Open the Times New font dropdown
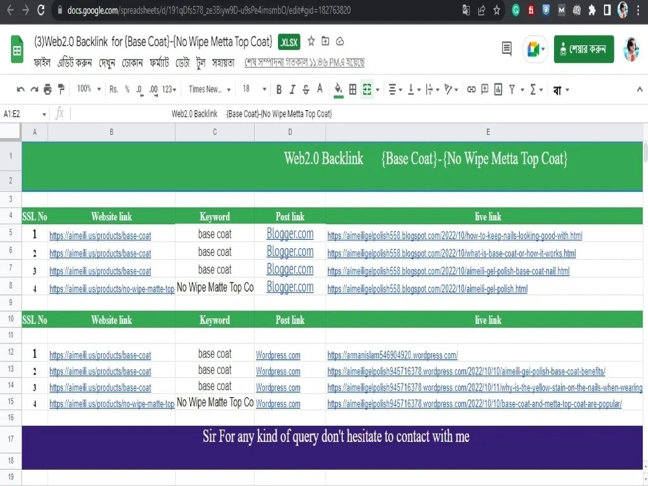This screenshot has height=486, width=648. pos(209,89)
